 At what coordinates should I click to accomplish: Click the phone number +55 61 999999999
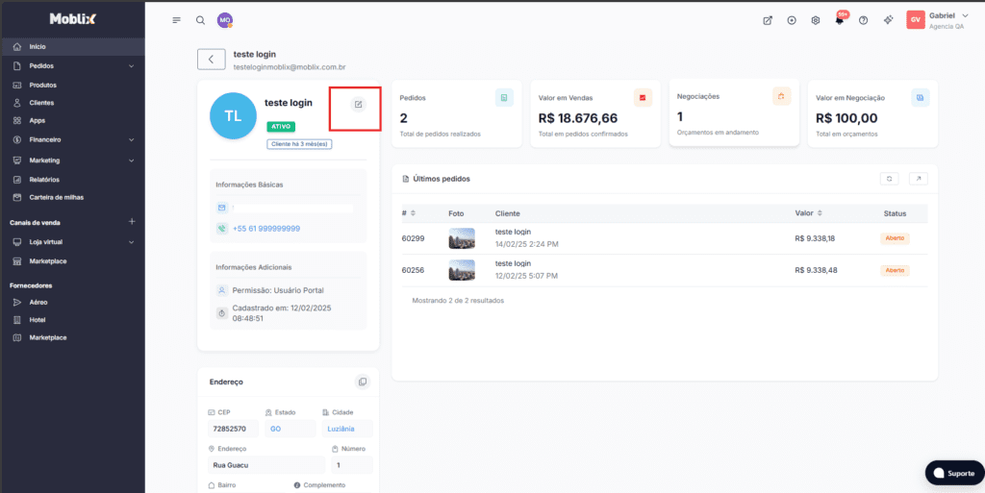266,229
